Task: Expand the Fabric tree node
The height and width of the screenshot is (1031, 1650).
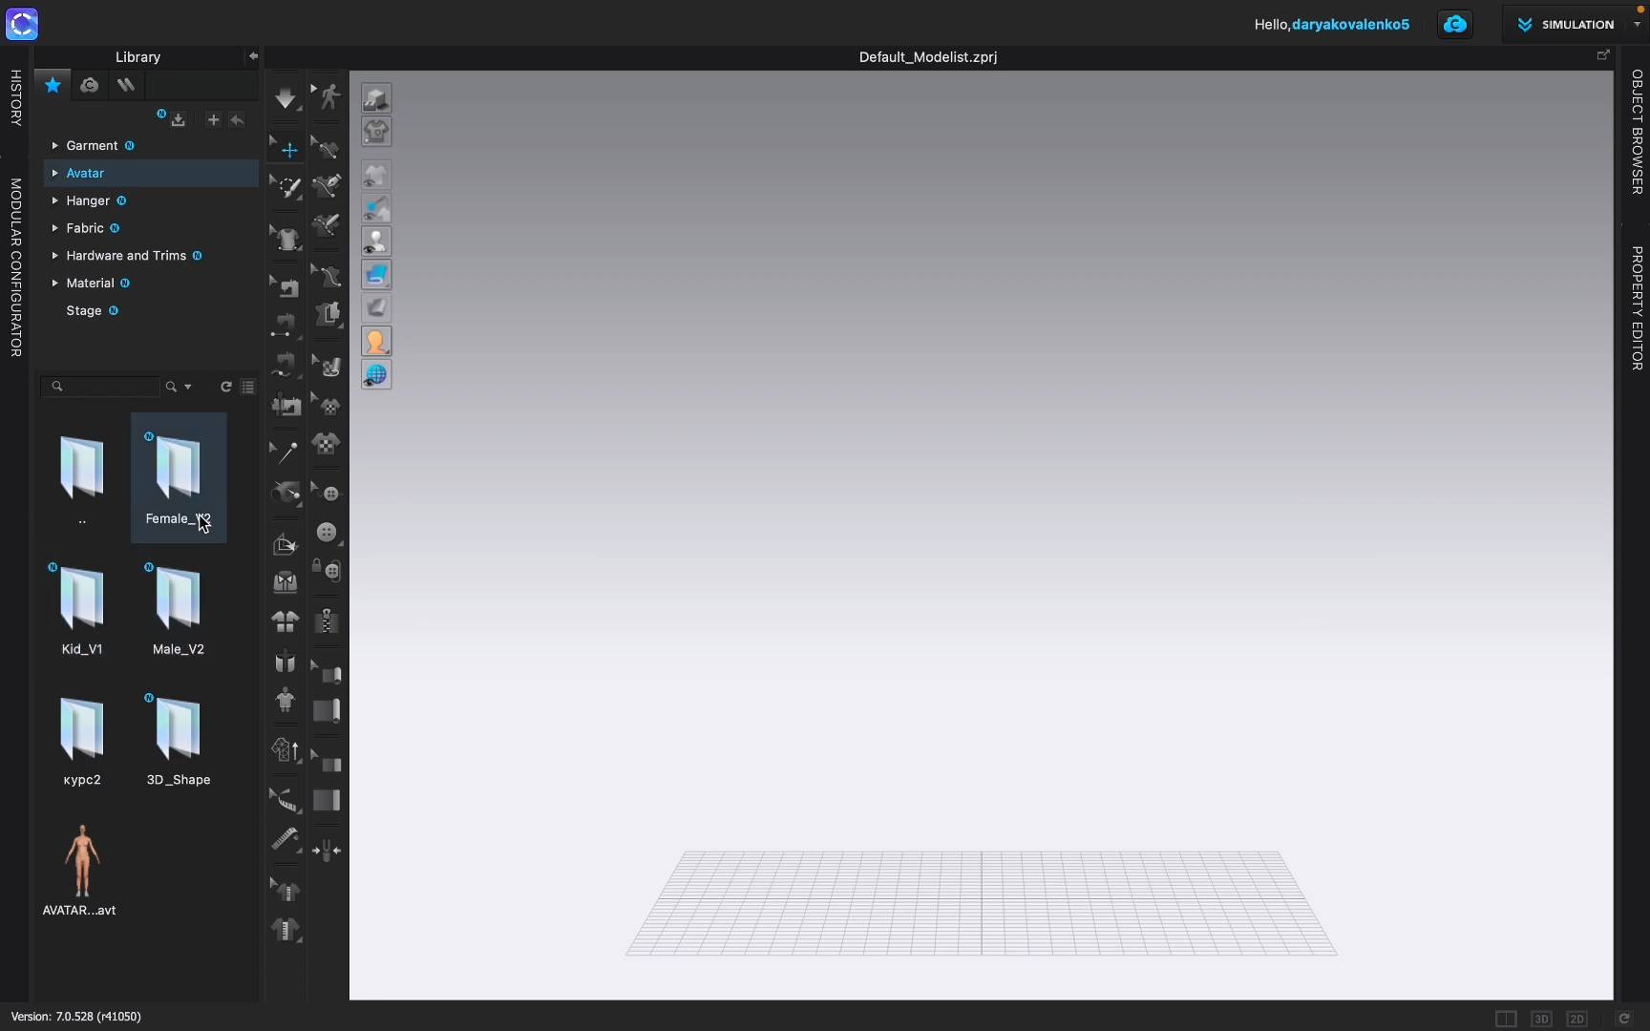Action: tap(54, 229)
